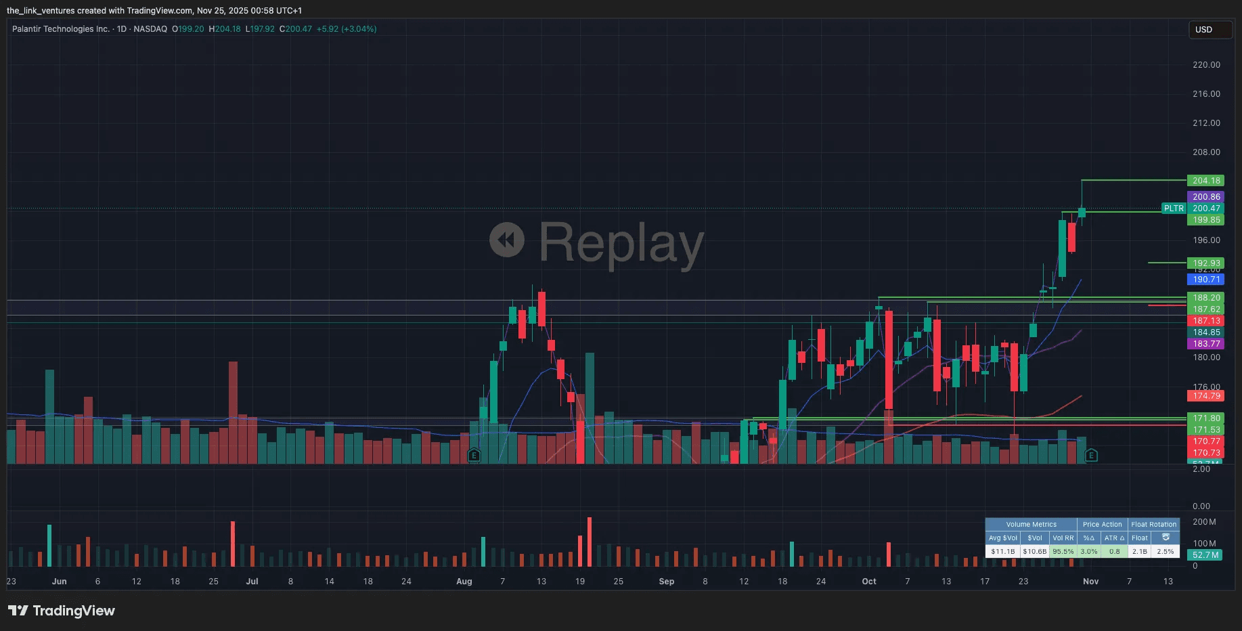Click the 1D interval in the legend
The image size is (1242, 631).
[x=122, y=29]
